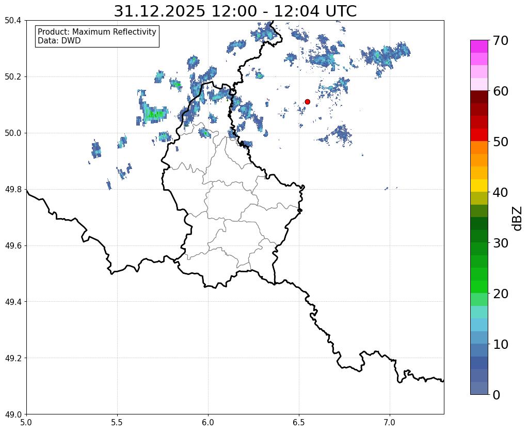Click colorbar tick label 60
Viewport: 528px width, 431px height.
(x=501, y=91)
